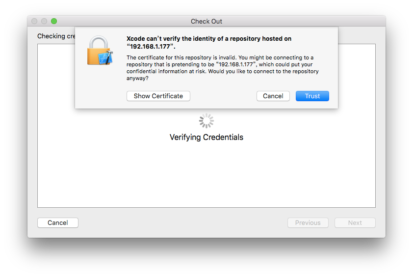Screen dimensions: 413x277
Task: Click the certificate invalid description paragraph
Action: 223,68
